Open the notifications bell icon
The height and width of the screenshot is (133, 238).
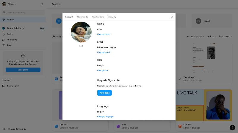pos(42,4)
